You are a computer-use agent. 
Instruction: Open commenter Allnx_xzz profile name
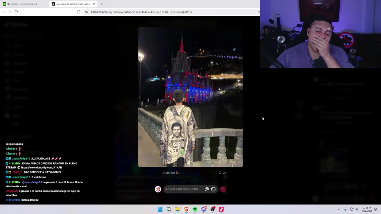(x=171, y=173)
